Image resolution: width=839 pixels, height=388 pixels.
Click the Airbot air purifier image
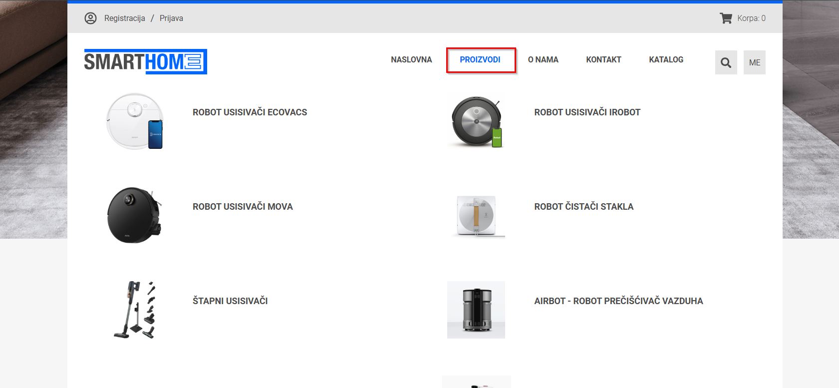(476, 310)
